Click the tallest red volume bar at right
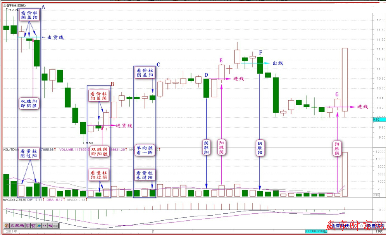The width and height of the screenshot is (386, 235). 345,174
